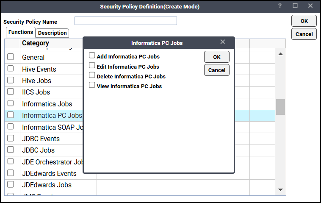Tick the Informatica Jobs category checkbox
Screen dimensions: 321x203
pos(11,103)
